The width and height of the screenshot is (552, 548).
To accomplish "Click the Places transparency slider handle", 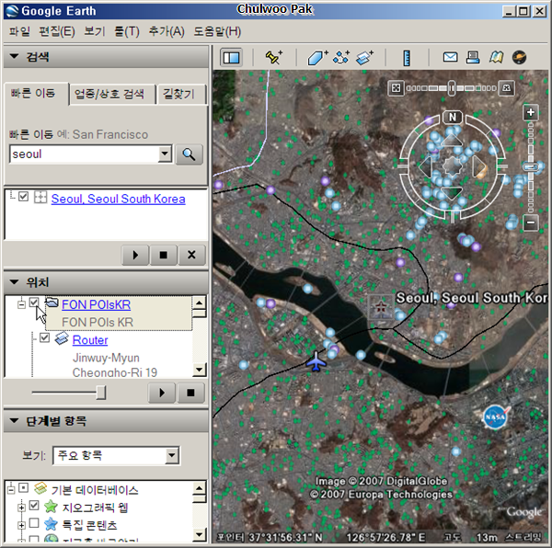I will [101, 393].
